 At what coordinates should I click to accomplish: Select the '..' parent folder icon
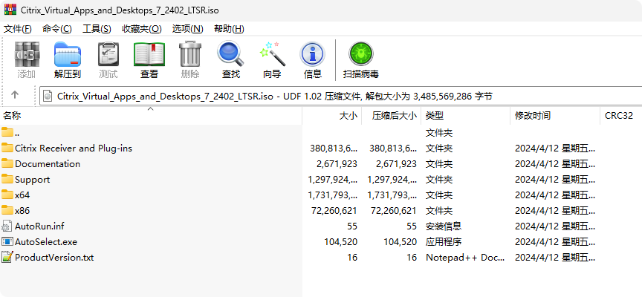(x=7, y=132)
